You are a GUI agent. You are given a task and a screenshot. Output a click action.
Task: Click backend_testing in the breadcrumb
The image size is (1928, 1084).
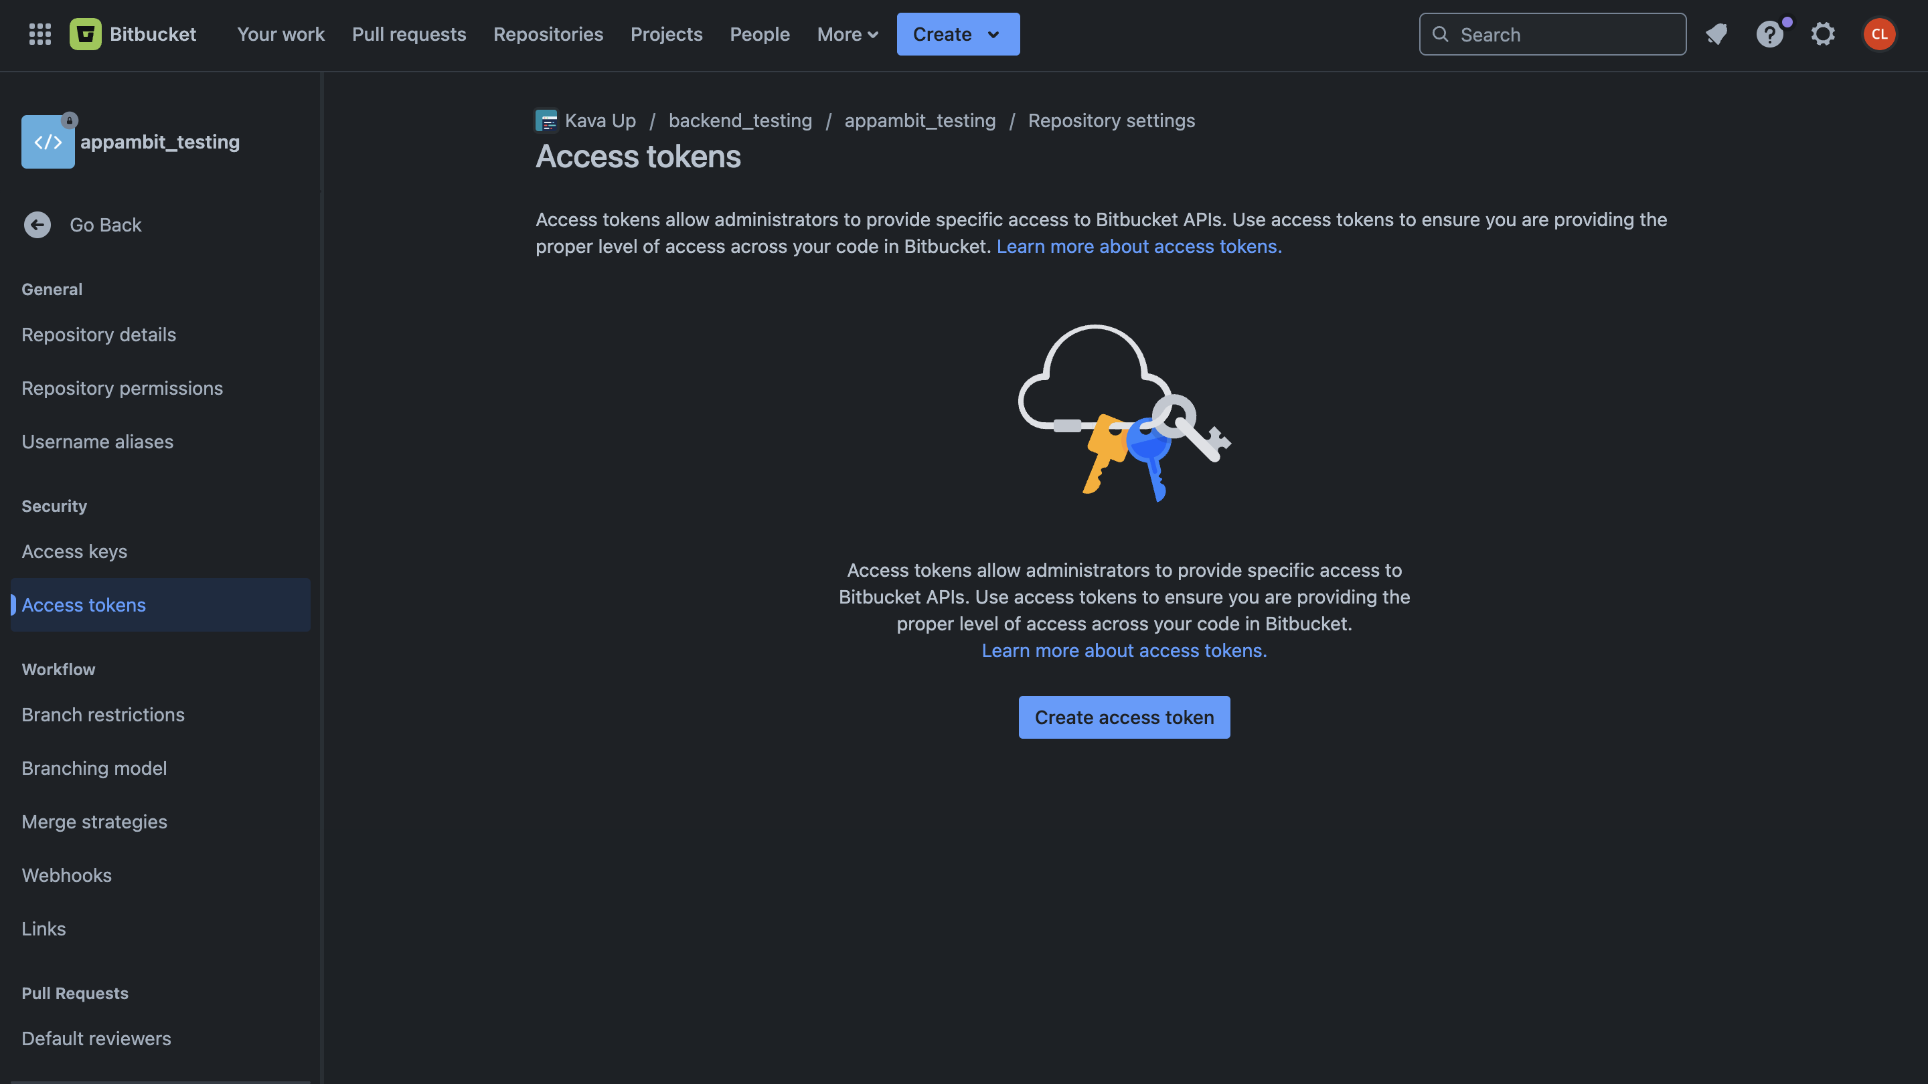coord(740,120)
